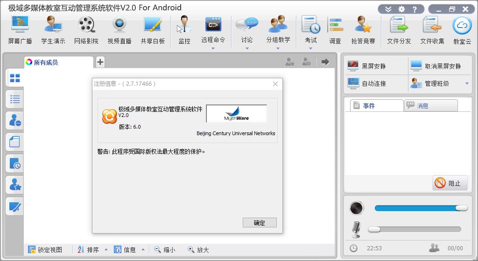Collapse the toolbar with the double chevron
478x261 pixels.
click(388, 9)
